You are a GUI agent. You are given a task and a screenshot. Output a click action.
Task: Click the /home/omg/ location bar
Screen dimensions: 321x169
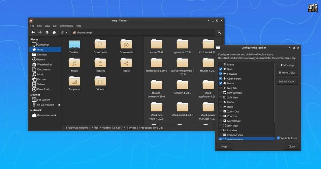pyautogui.click(x=143, y=32)
